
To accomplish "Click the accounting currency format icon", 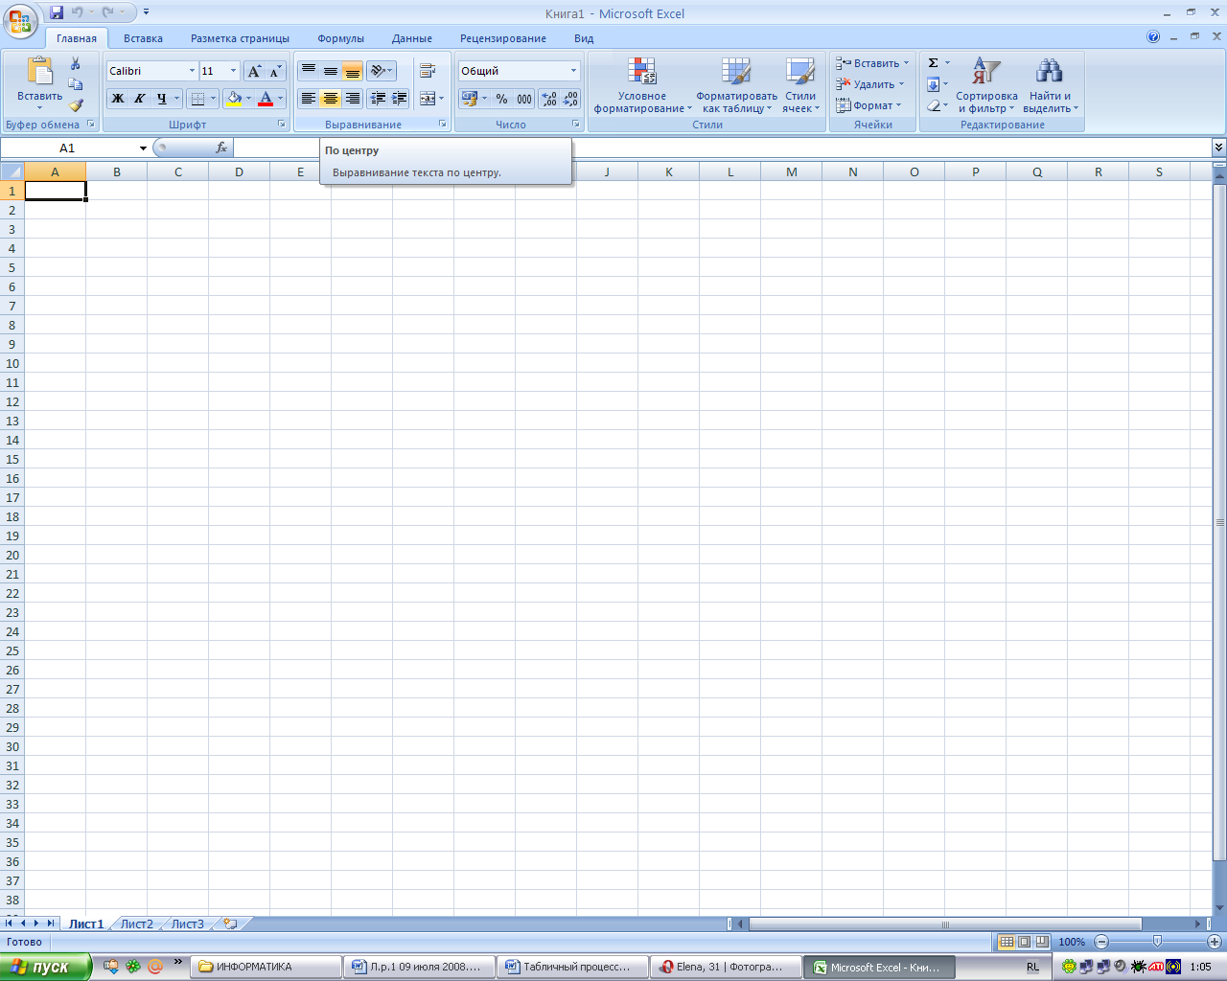I will [x=469, y=99].
